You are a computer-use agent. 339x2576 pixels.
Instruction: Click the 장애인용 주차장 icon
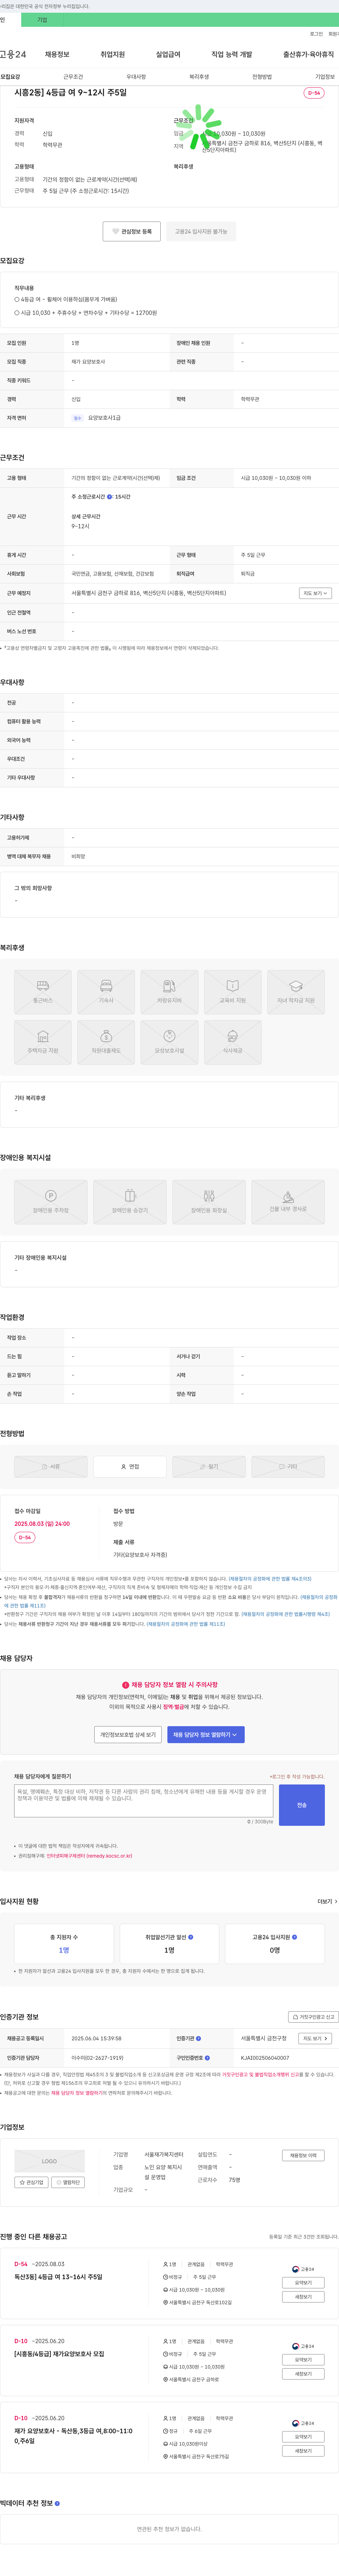(x=51, y=1202)
